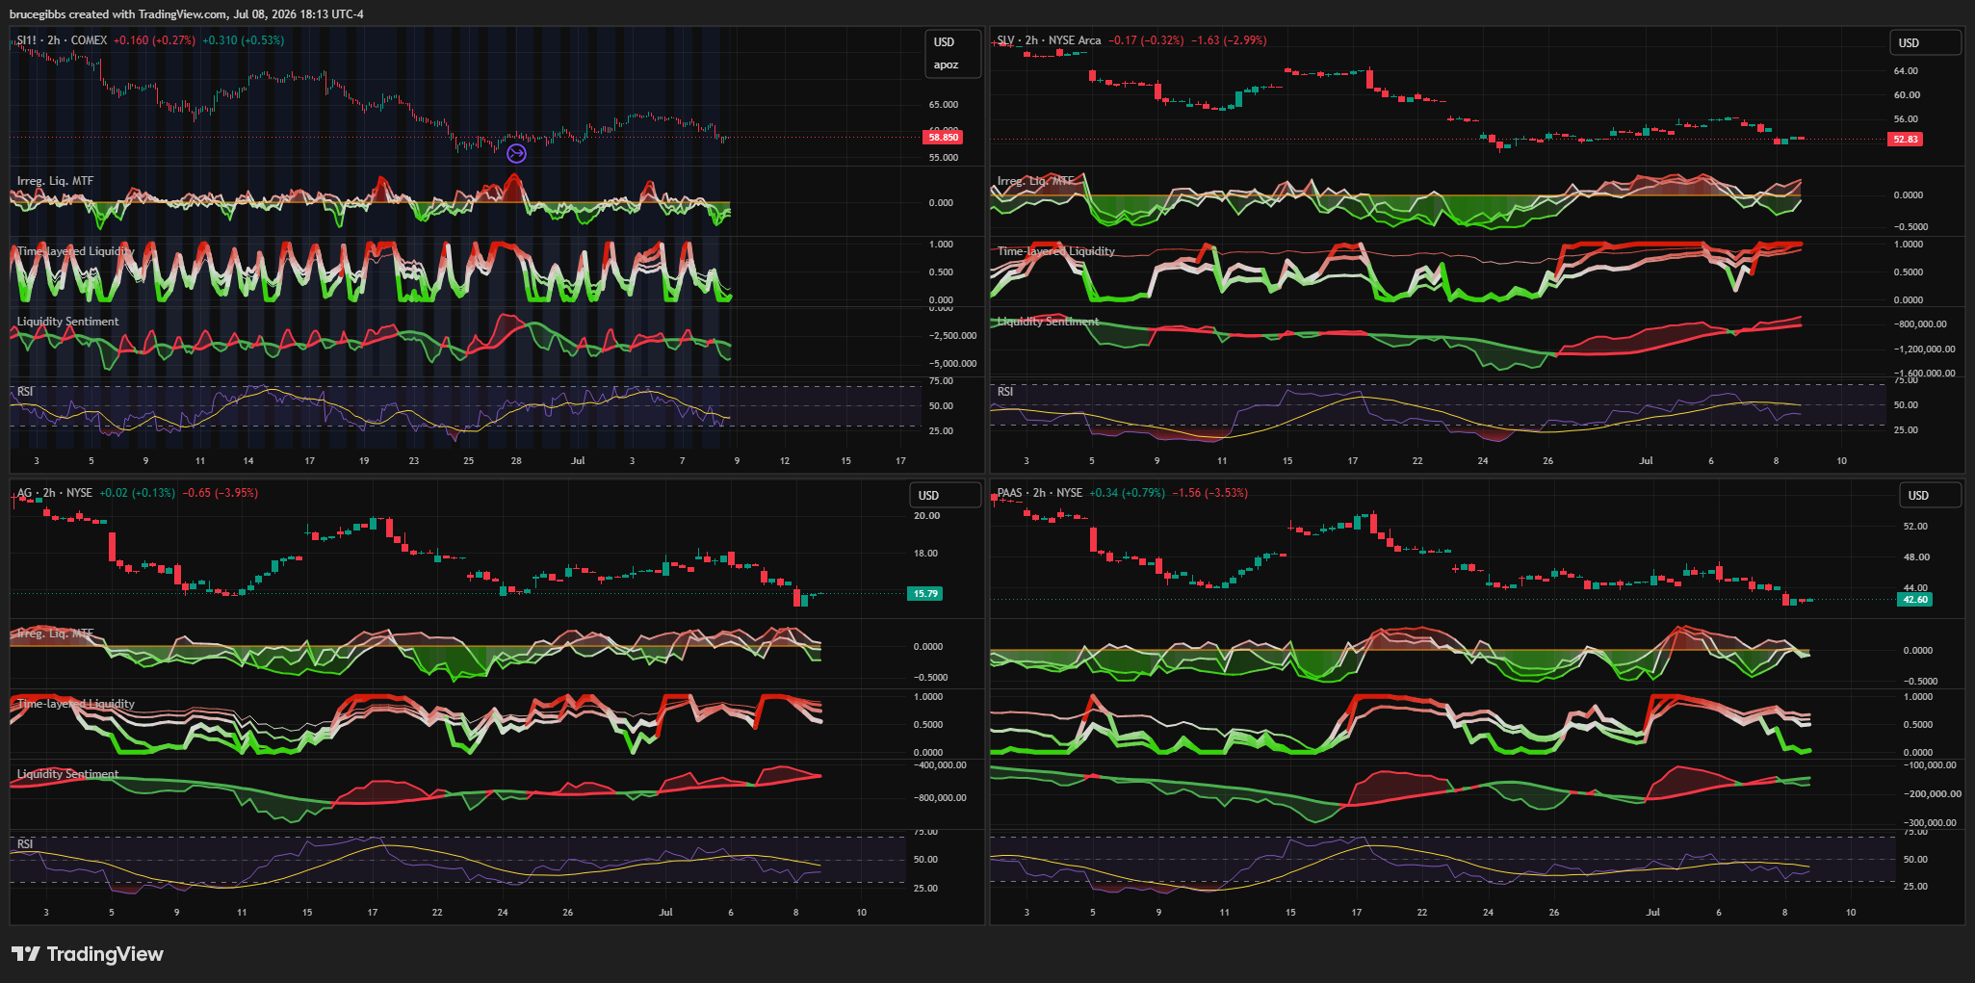
Task: Click the +0.02 (+0.13%) change value
Action: (x=138, y=493)
